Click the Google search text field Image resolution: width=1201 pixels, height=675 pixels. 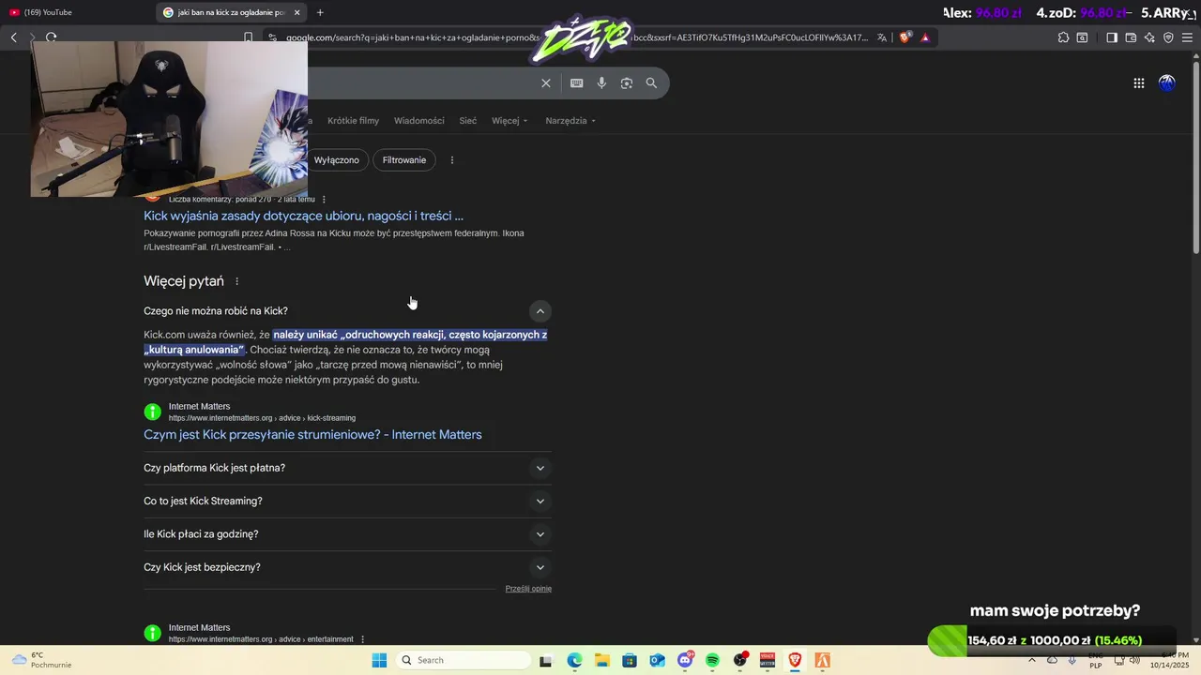(x=422, y=82)
